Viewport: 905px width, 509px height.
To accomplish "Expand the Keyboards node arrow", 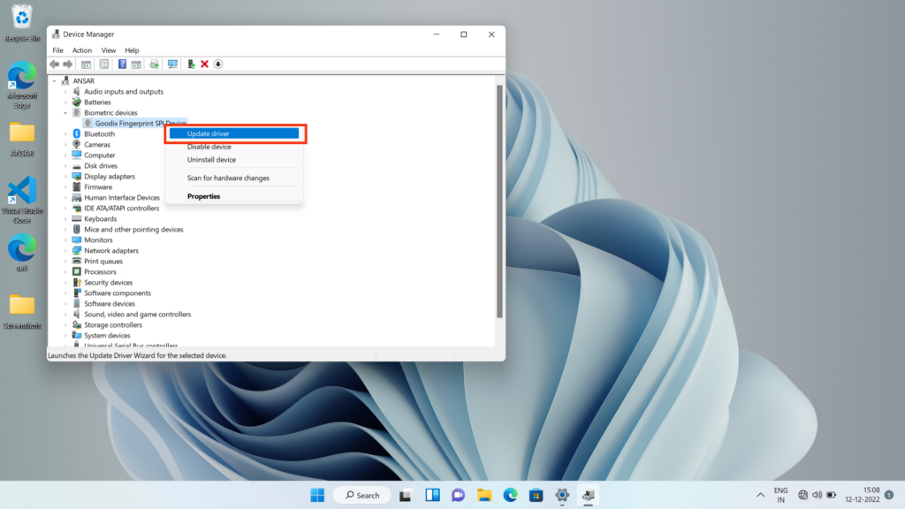I will 65,219.
